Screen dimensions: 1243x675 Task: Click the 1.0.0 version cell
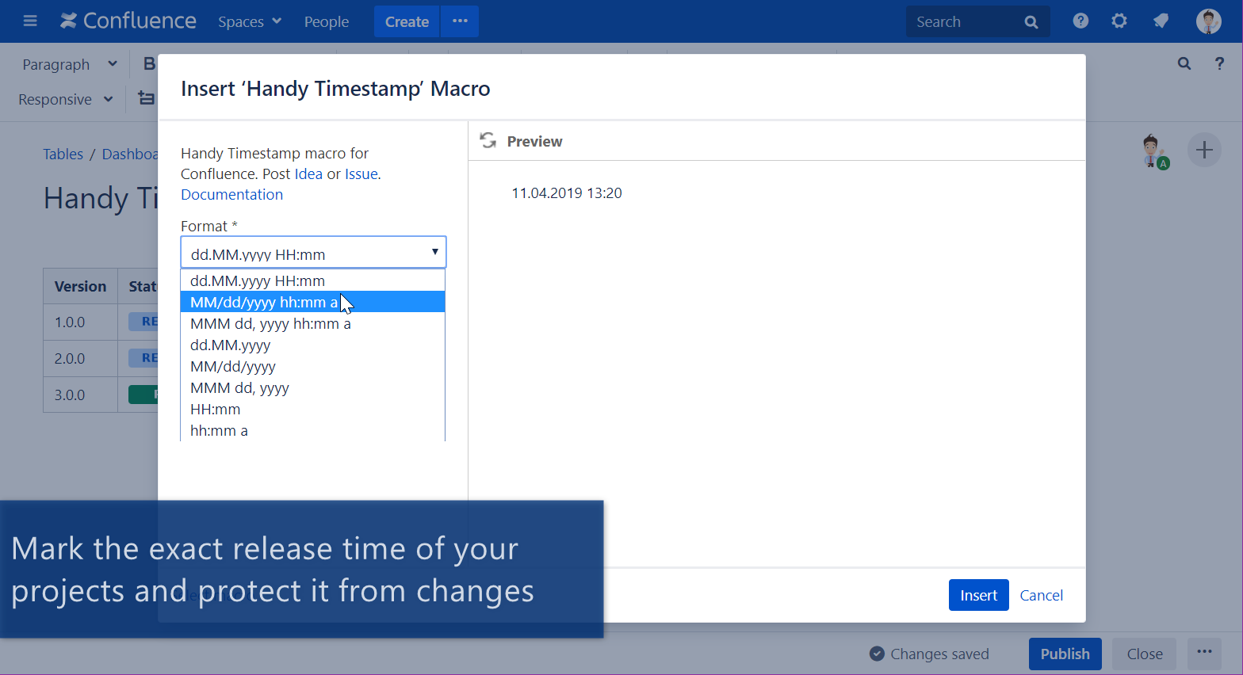[x=80, y=322]
